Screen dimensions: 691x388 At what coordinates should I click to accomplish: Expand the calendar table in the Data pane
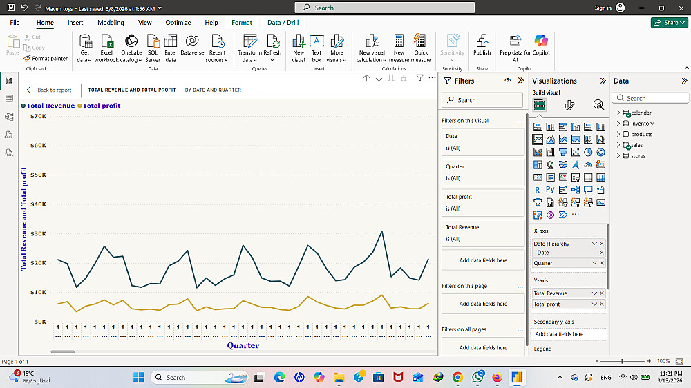tap(618, 113)
